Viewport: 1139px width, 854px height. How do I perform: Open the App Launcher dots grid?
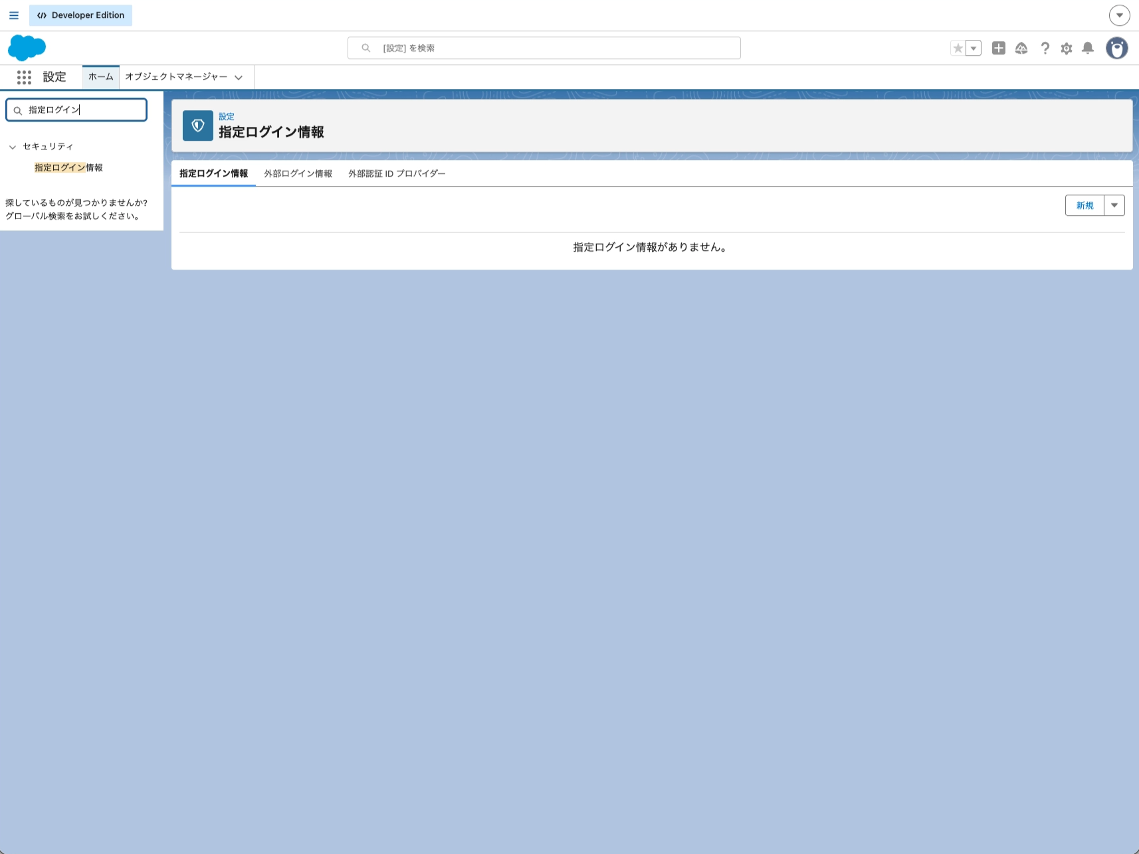click(25, 77)
